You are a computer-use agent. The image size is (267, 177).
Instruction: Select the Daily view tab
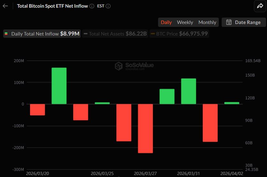click(166, 22)
